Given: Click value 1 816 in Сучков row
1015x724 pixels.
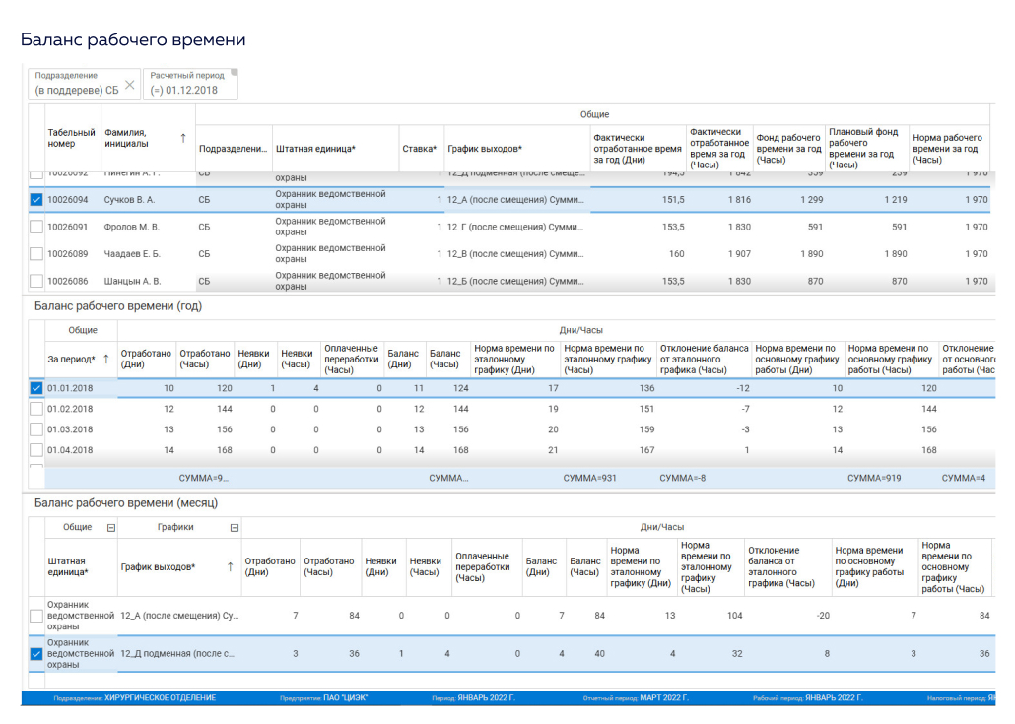Looking at the screenshot, I should click(x=739, y=200).
